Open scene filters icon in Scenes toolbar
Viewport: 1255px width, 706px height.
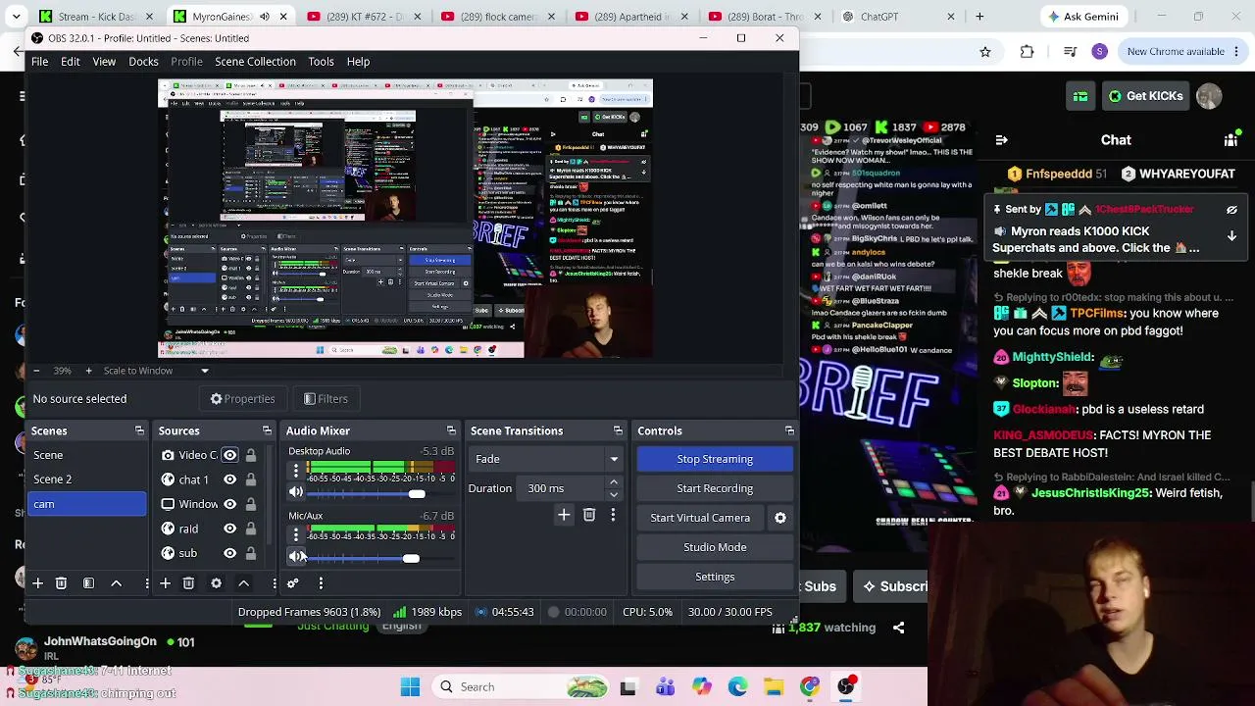(x=88, y=583)
